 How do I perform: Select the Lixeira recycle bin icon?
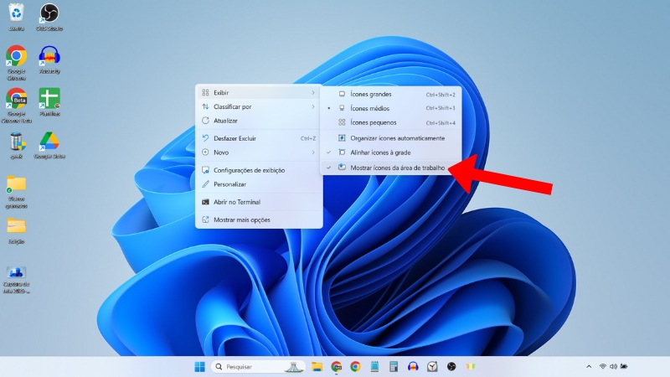coord(16,14)
